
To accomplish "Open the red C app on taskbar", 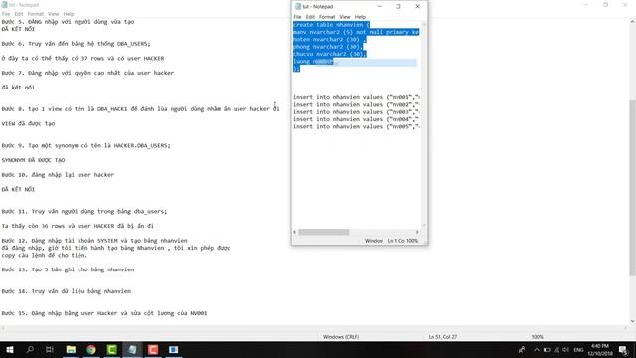I will coord(153,349).
